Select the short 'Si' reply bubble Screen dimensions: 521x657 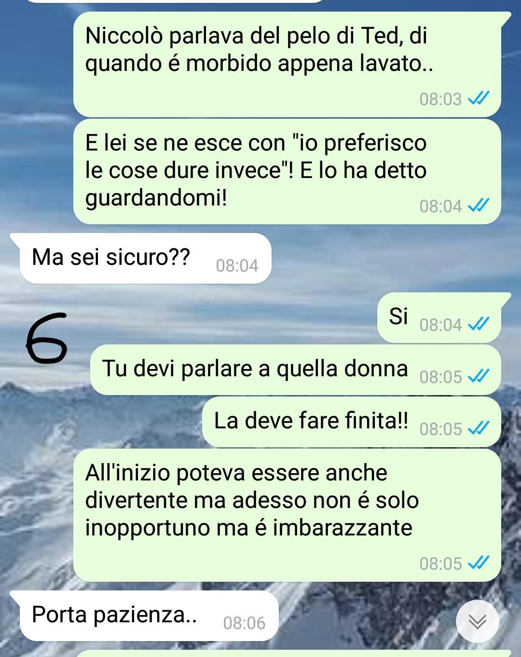pyautogui.click(x=439, y=317)
